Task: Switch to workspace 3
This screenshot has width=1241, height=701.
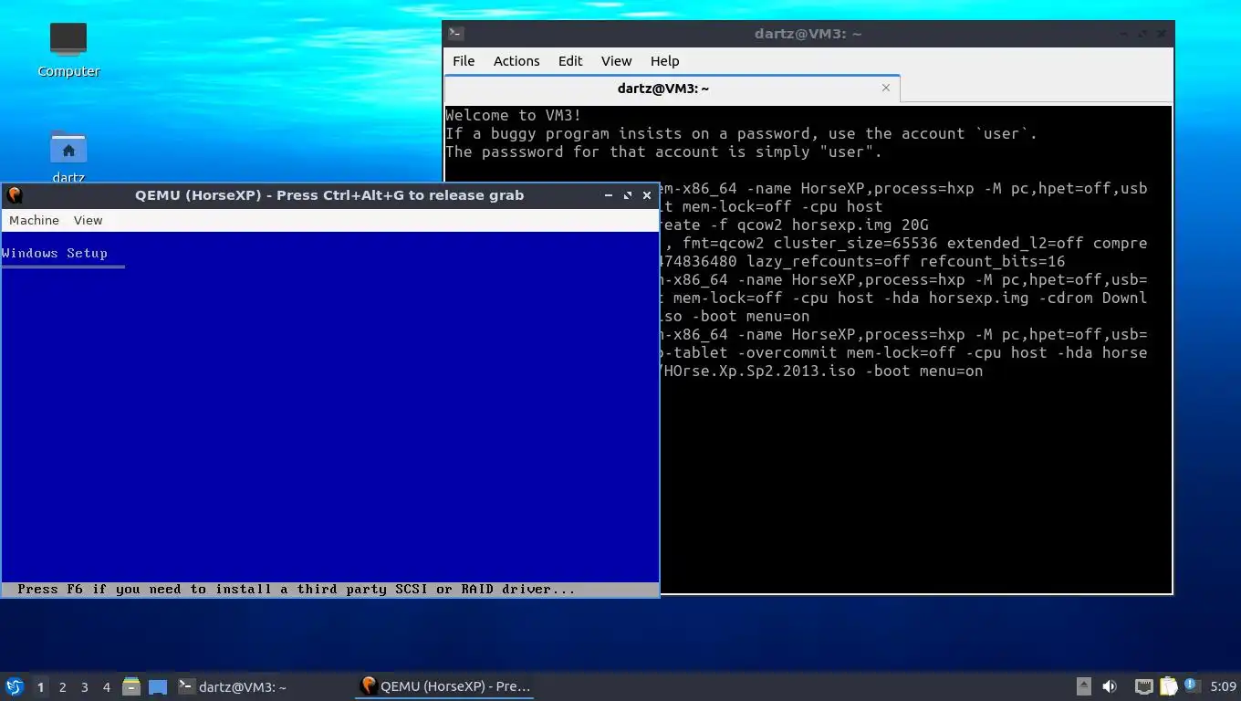Action: [x=84, y=686]
